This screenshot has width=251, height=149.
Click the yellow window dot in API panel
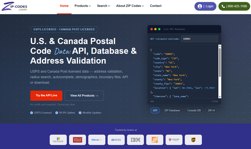[x=155, y=29]
